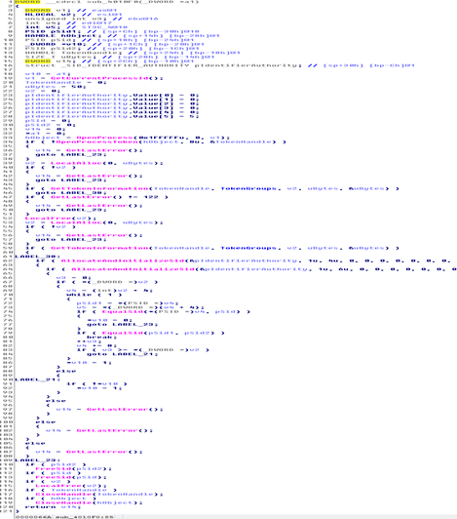Click the highlighted DWORD return type in the signature
Screen dimensions: 457x519
(x=27, y=2)
